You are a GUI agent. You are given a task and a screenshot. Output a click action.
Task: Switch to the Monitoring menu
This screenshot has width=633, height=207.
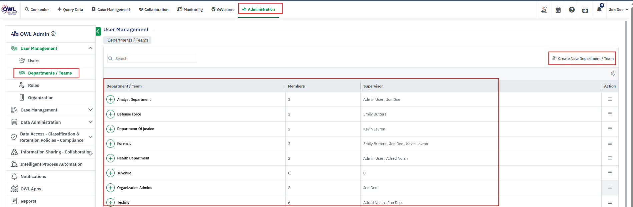(190, 10)
